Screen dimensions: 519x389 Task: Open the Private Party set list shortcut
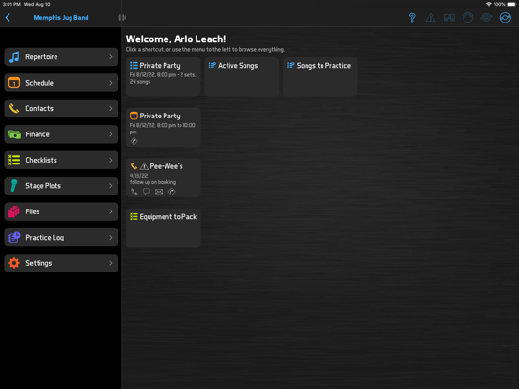pyautogui.click(x=164, y=77)
